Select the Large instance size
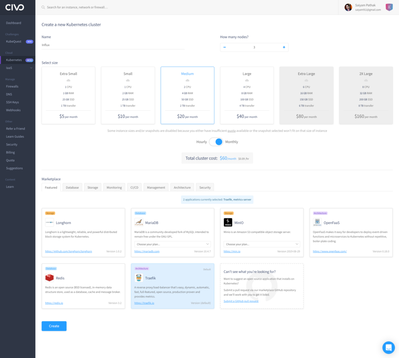 (247, 95)
